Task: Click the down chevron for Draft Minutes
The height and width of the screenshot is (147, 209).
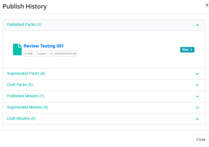Action: pos(197,119)
